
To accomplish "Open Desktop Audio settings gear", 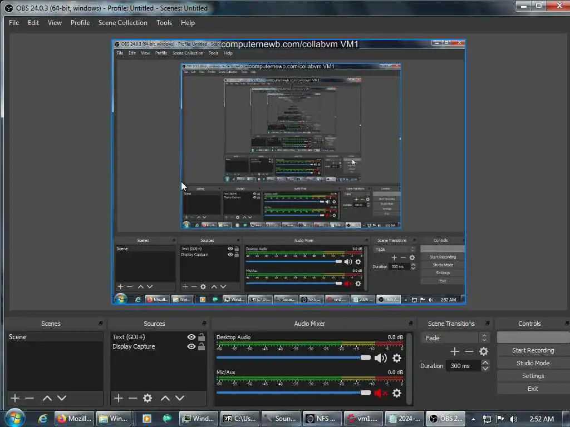I will click(x=396, y=359).
